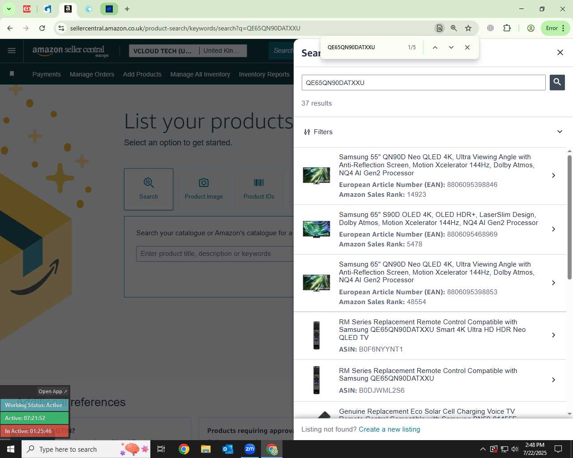Click the volume speaker tray icon

[x=515, y=449]
